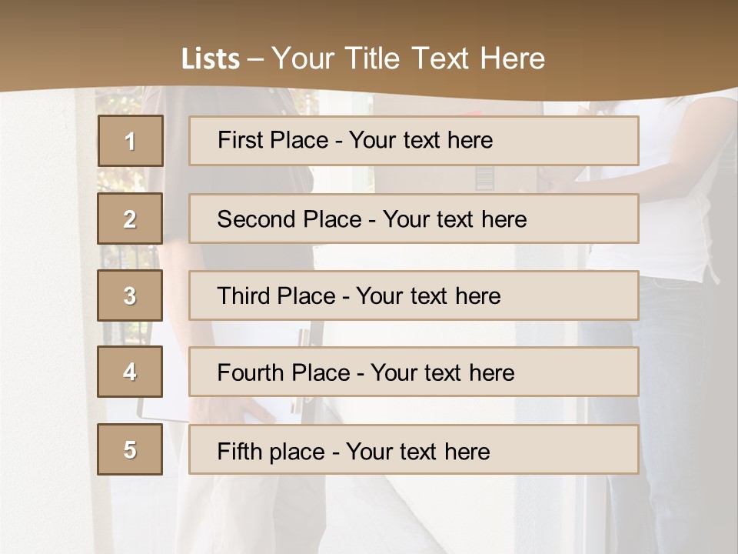Image resolution: width=738 pixels, height=554 pixels.
Task: Click the cardboard package in the photo
Action: (x=507, y=179)
